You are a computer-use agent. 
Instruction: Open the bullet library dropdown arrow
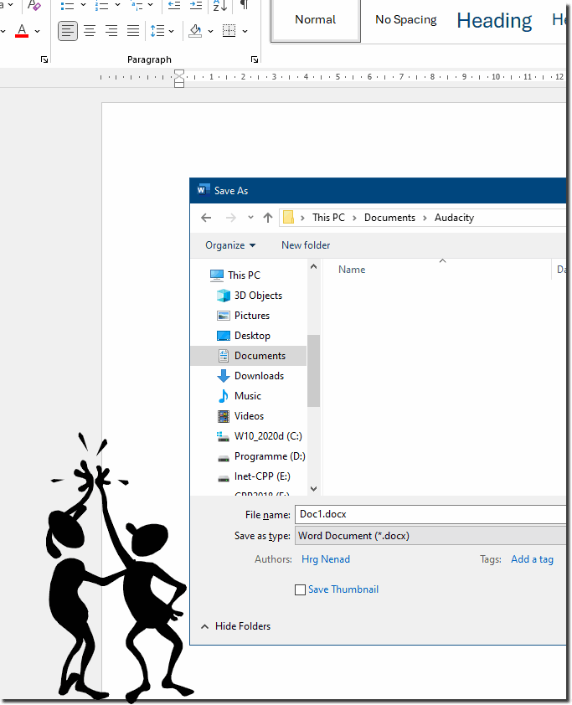[x=83, y=5]
